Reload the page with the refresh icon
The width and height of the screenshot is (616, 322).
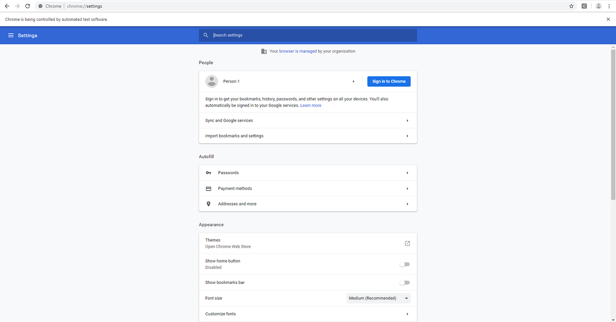pos(27,6)
